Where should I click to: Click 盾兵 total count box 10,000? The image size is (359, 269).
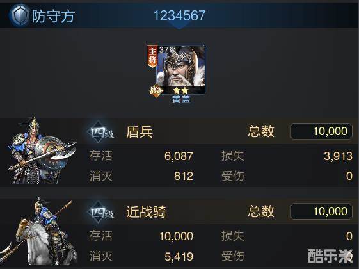pos(321,131)
